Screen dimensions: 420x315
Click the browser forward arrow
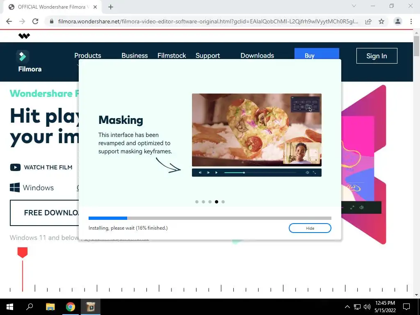pyautogui.click(x=22, y=21)
